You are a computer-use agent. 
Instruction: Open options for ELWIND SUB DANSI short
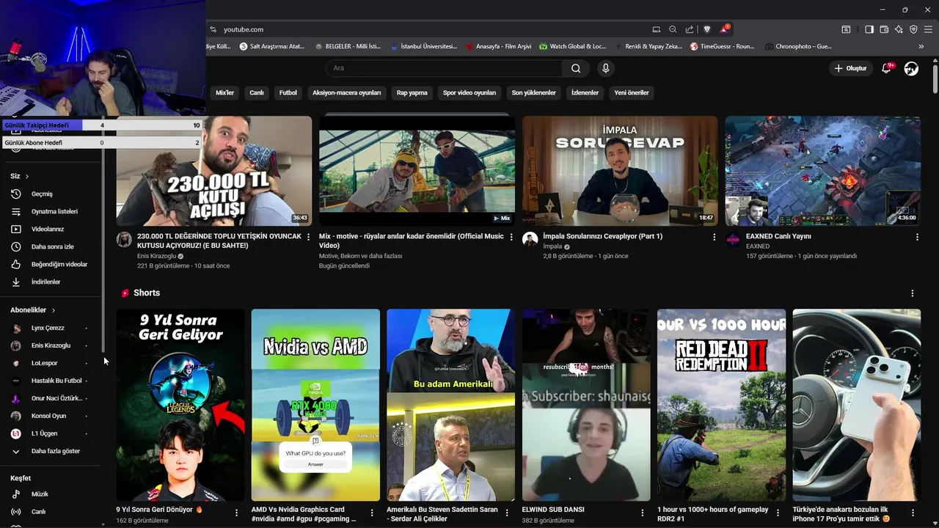click(x=643, y=513)
